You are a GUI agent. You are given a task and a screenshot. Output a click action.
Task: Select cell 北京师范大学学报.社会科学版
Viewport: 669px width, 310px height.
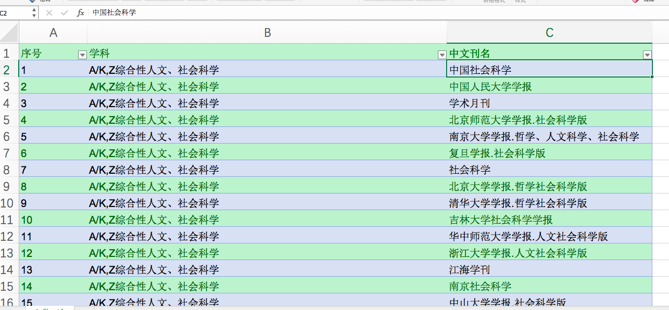coord(549,120)
